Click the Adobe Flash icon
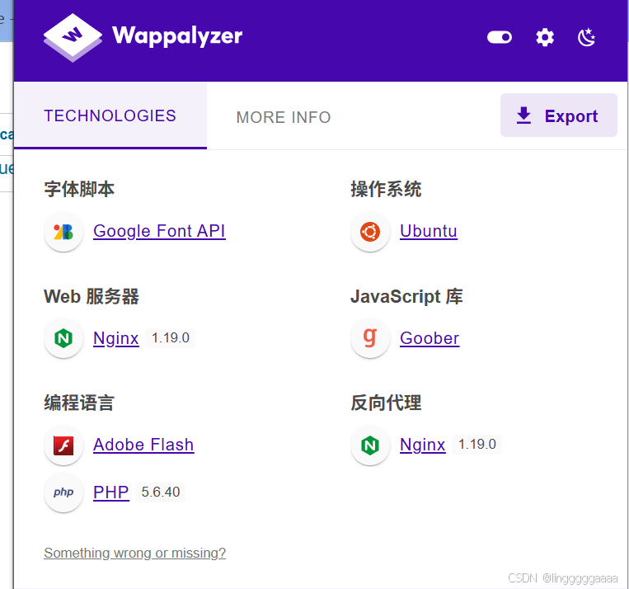629x589 pixels. [63, 445]
